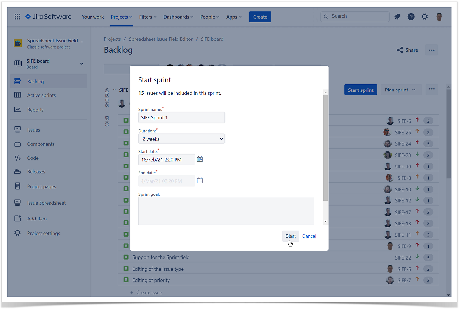The height and width of the screenshot is (310, 461).
Task: Collapse the SIFE sprint section chevron
Action: coord(114,90)
